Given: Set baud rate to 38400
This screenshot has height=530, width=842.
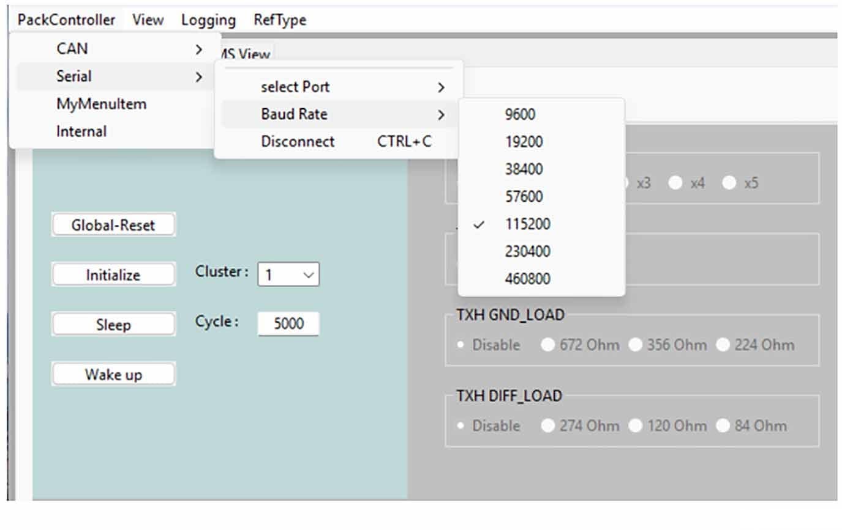Looking at the screenshot, I should click(x=541, y=169).
